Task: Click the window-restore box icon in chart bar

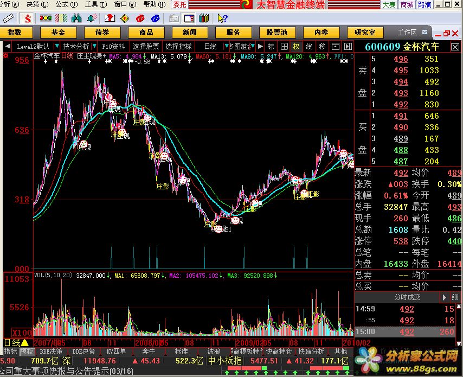Action: click(x=336, y=47)
